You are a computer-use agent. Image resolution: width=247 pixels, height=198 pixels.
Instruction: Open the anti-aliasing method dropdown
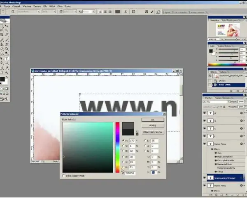point(93,12)
